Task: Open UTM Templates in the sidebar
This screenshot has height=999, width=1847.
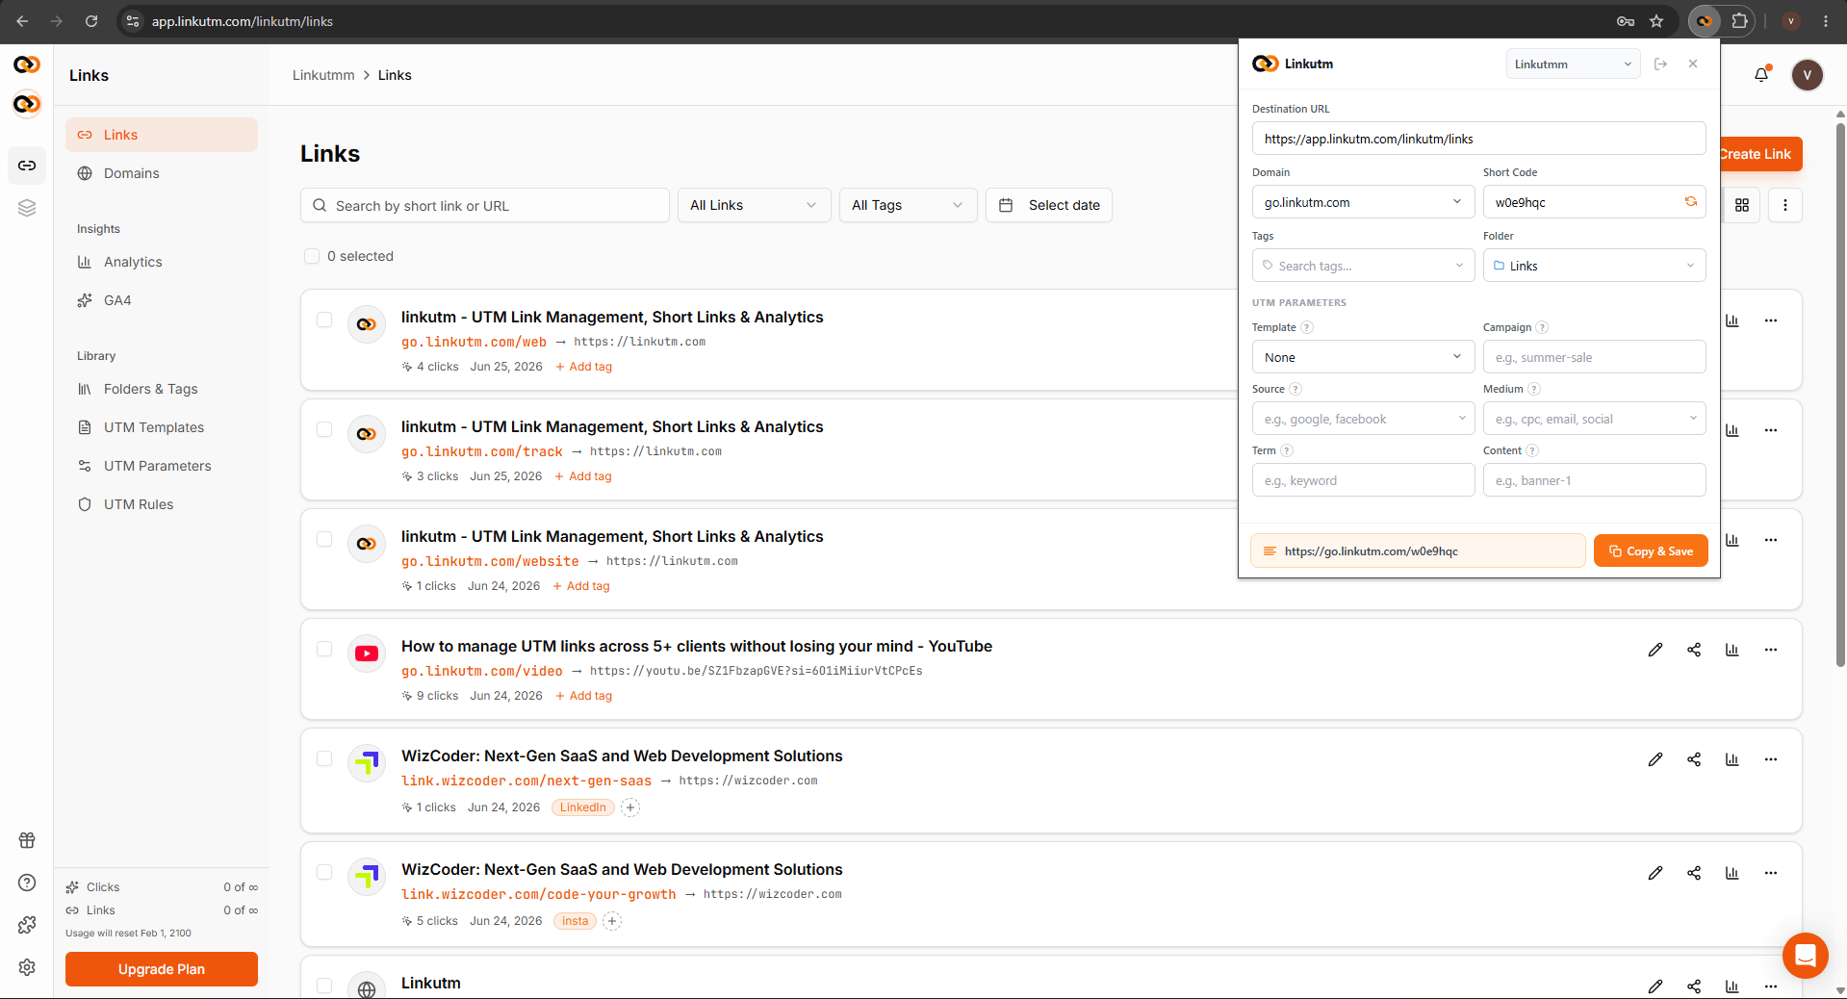Action: [162, 427]
